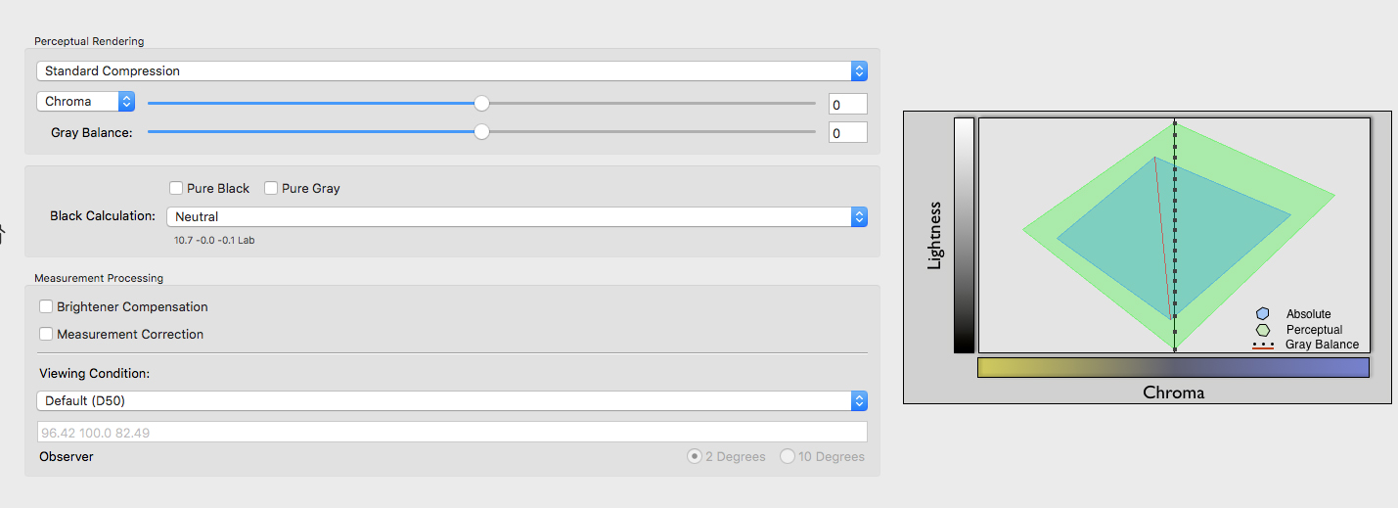Toggle Measurement Correction checkbox
This screenshot has height=508, width=1398.
(46, 334)
